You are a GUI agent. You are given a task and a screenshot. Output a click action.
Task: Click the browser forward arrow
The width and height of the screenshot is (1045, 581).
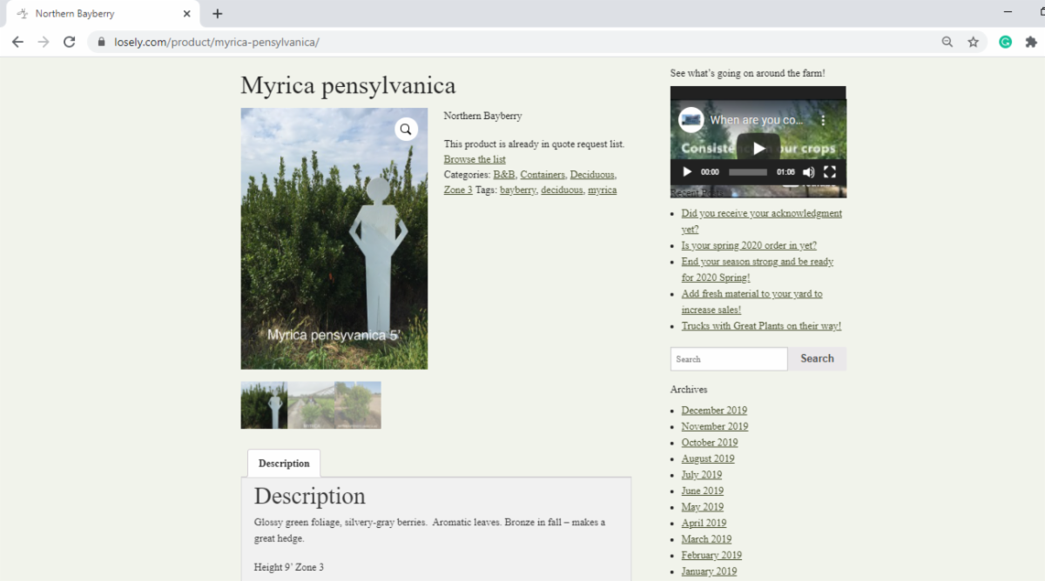click(x=44, y=42)
